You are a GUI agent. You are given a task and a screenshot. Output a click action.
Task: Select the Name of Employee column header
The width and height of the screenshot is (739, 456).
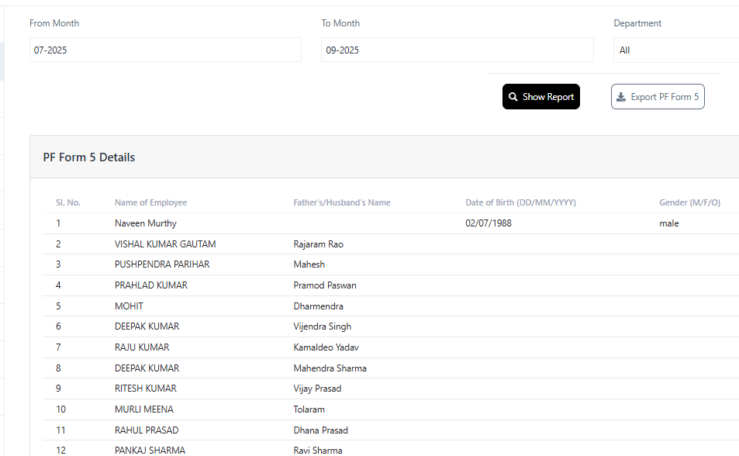[150, 202]
